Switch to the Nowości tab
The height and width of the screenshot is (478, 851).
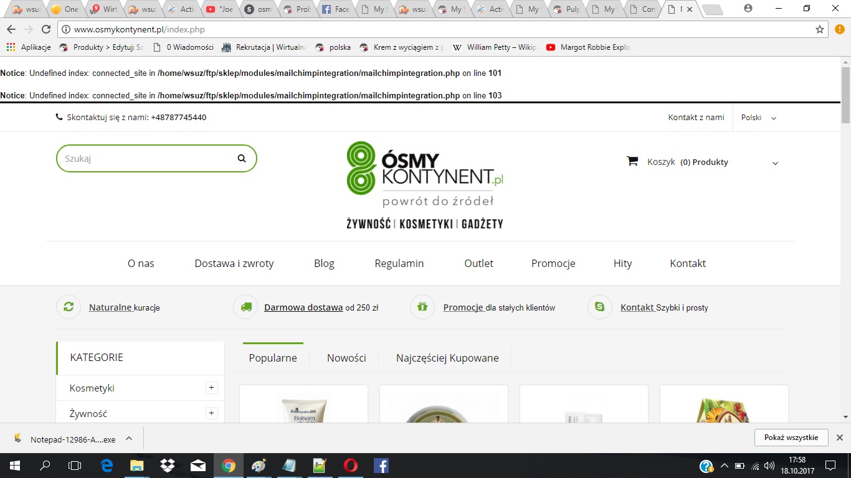pos(346,358)
